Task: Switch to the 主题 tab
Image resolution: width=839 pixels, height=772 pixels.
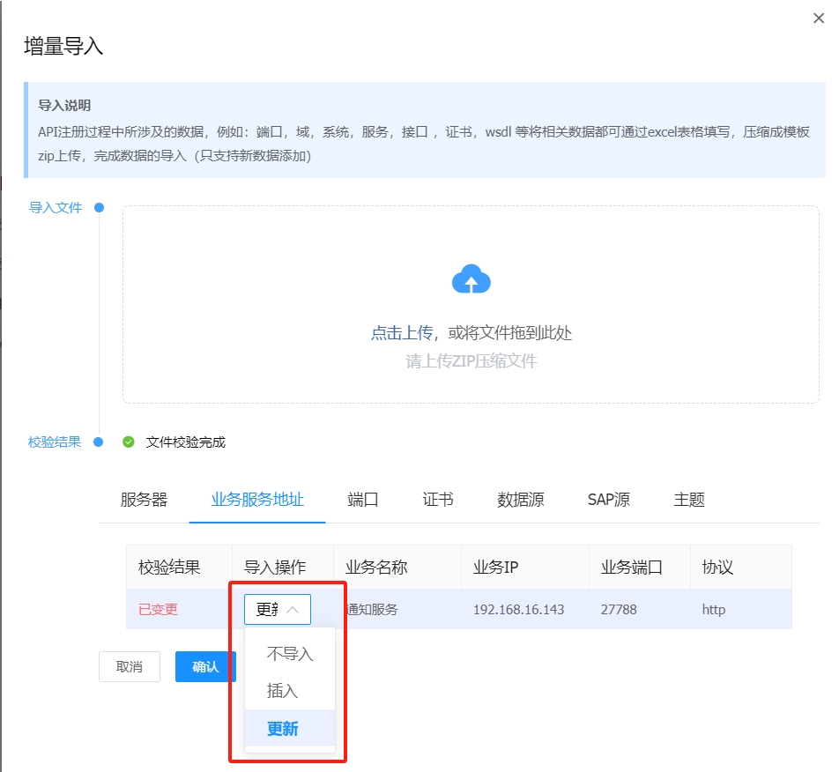Action: point(689,500)
